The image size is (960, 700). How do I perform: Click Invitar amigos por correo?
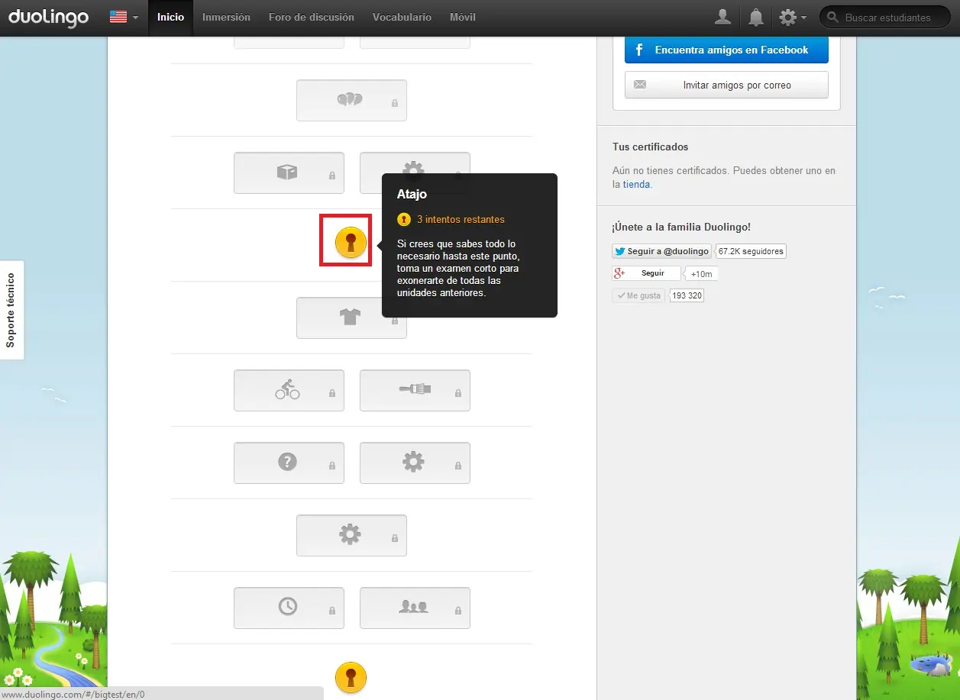pyautogui.click(x=726, y=85)
